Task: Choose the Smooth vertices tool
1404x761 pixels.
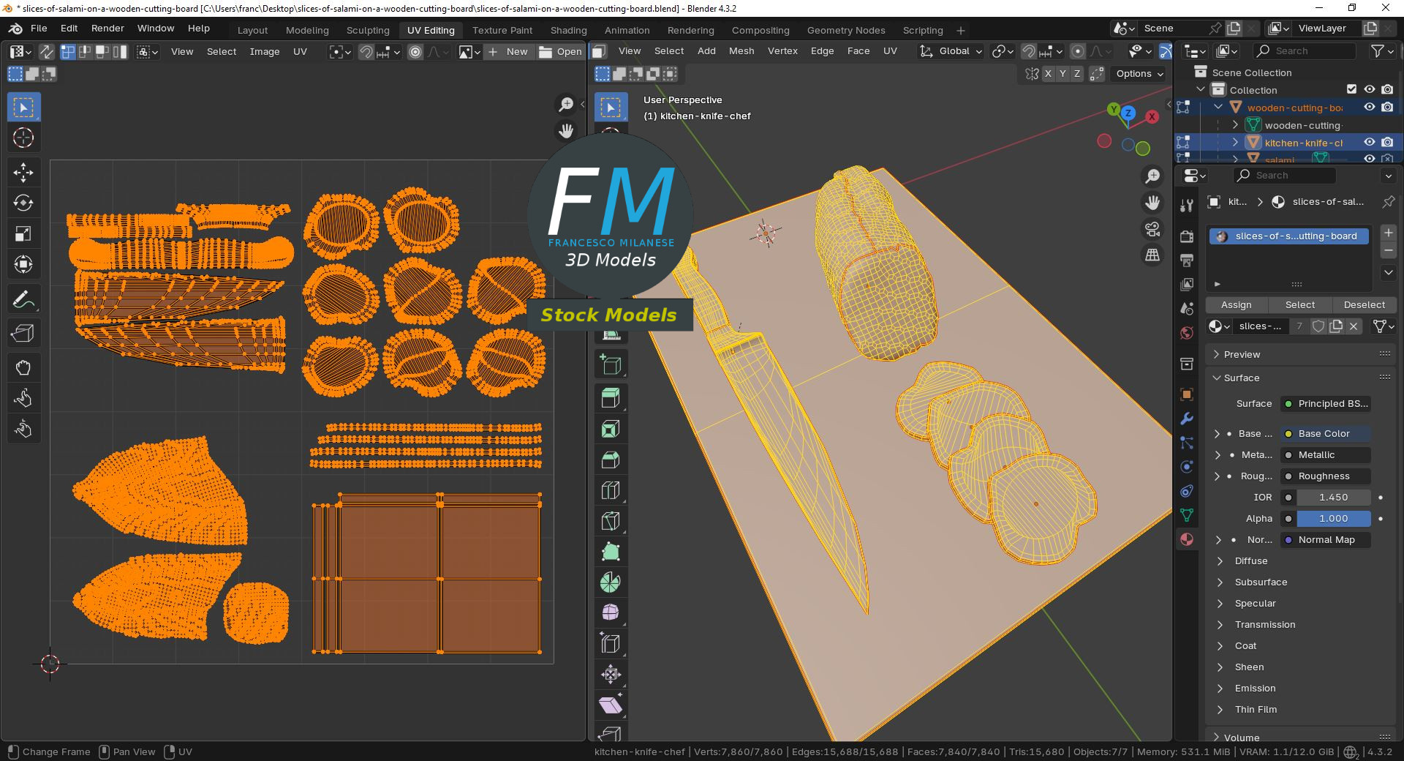Action: point(611,613)
